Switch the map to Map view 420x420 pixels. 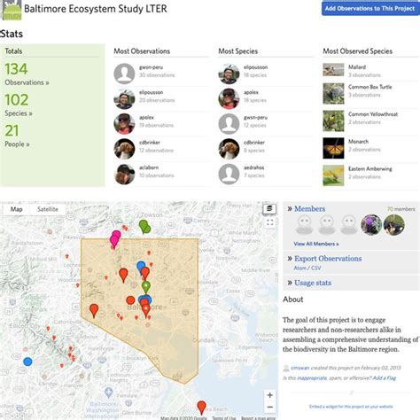click(16, 209)
